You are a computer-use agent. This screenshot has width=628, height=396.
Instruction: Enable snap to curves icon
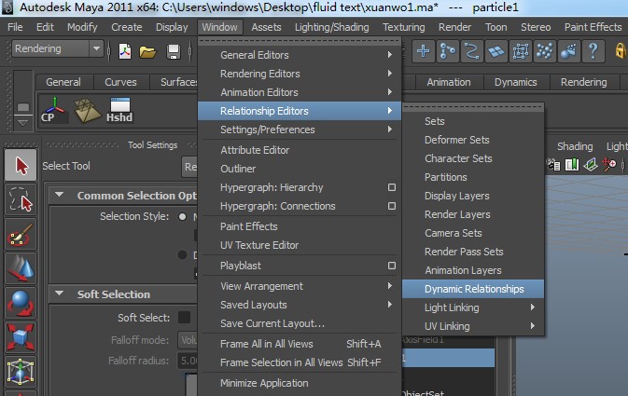447,51
